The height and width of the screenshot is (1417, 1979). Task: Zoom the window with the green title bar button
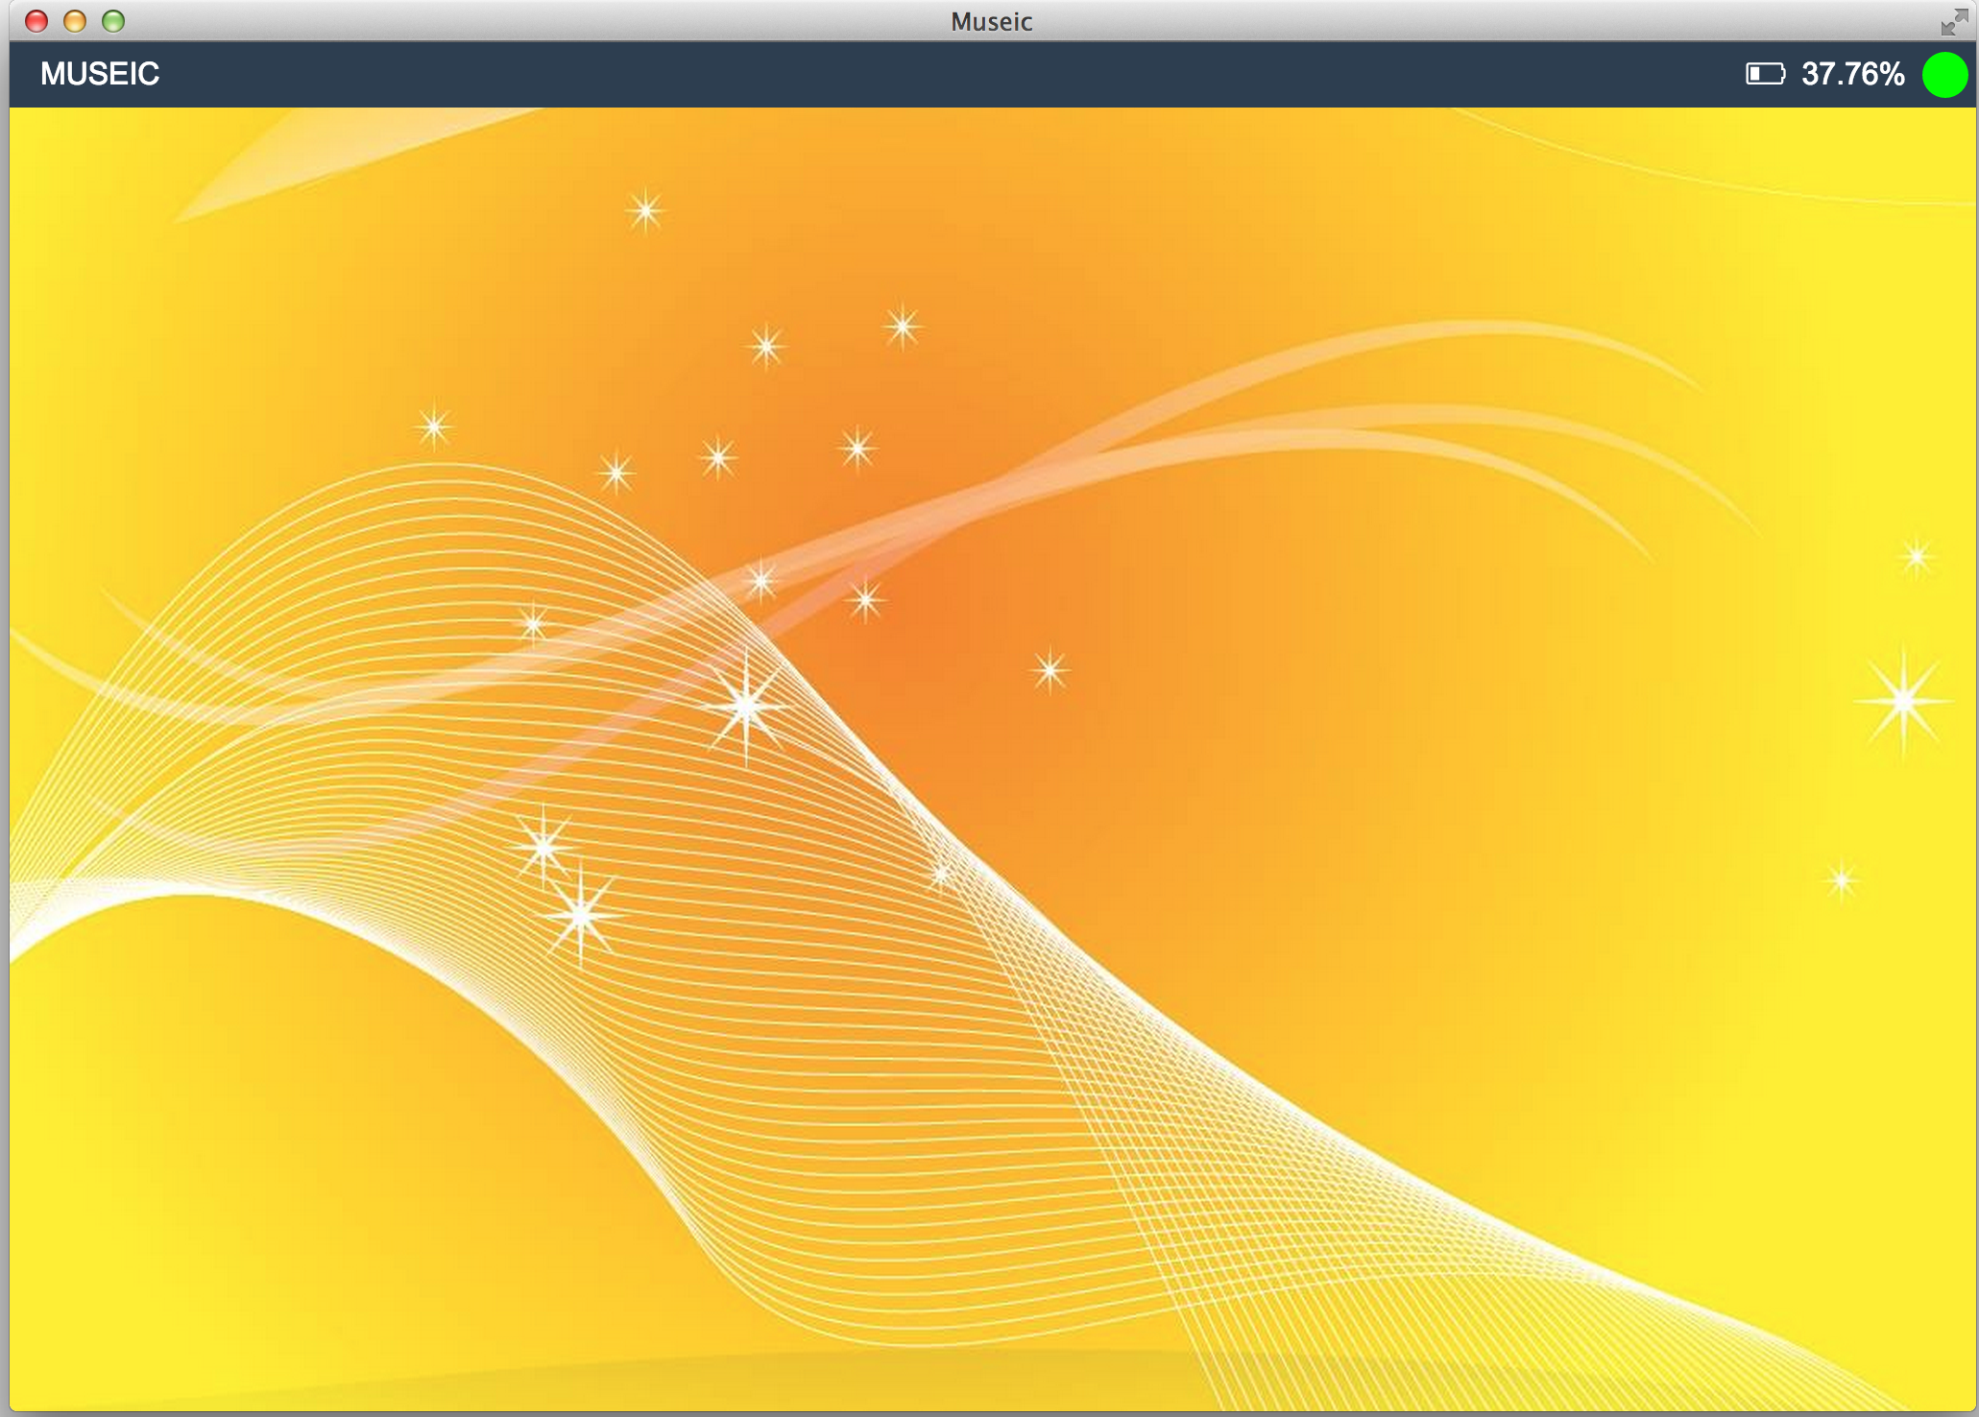click(113, 21)
